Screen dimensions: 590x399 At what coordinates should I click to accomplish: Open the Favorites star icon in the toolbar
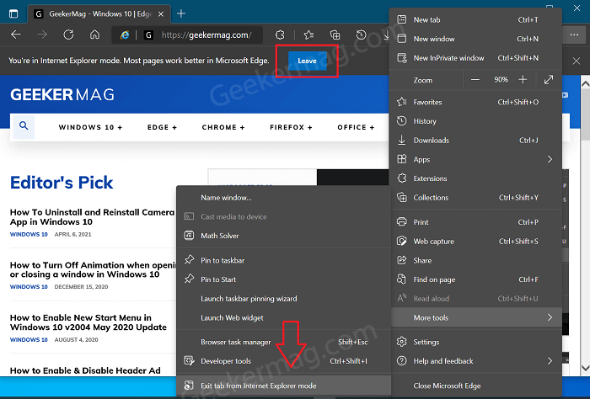pos(309,35)
